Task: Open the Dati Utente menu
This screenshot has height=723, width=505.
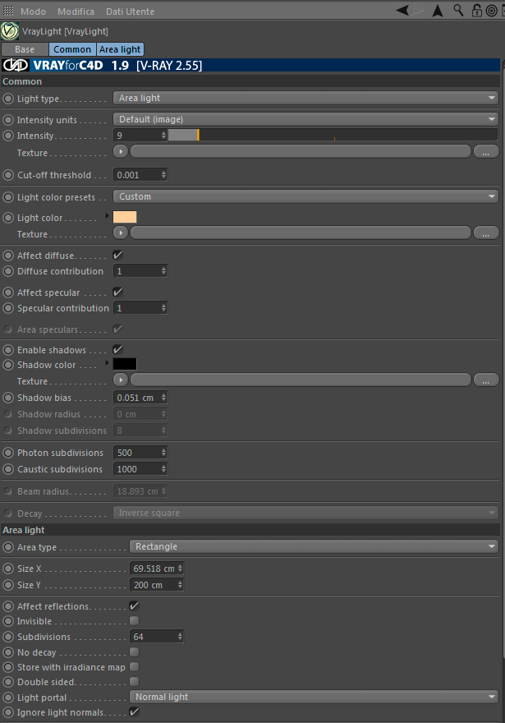Action: point(130,11)
